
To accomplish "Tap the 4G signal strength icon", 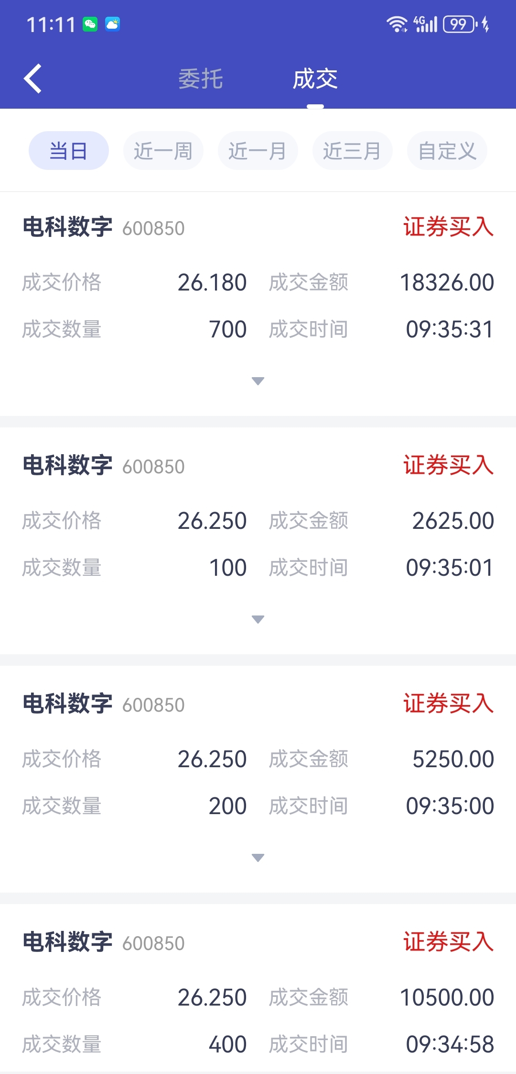I will tap(425, 24).
